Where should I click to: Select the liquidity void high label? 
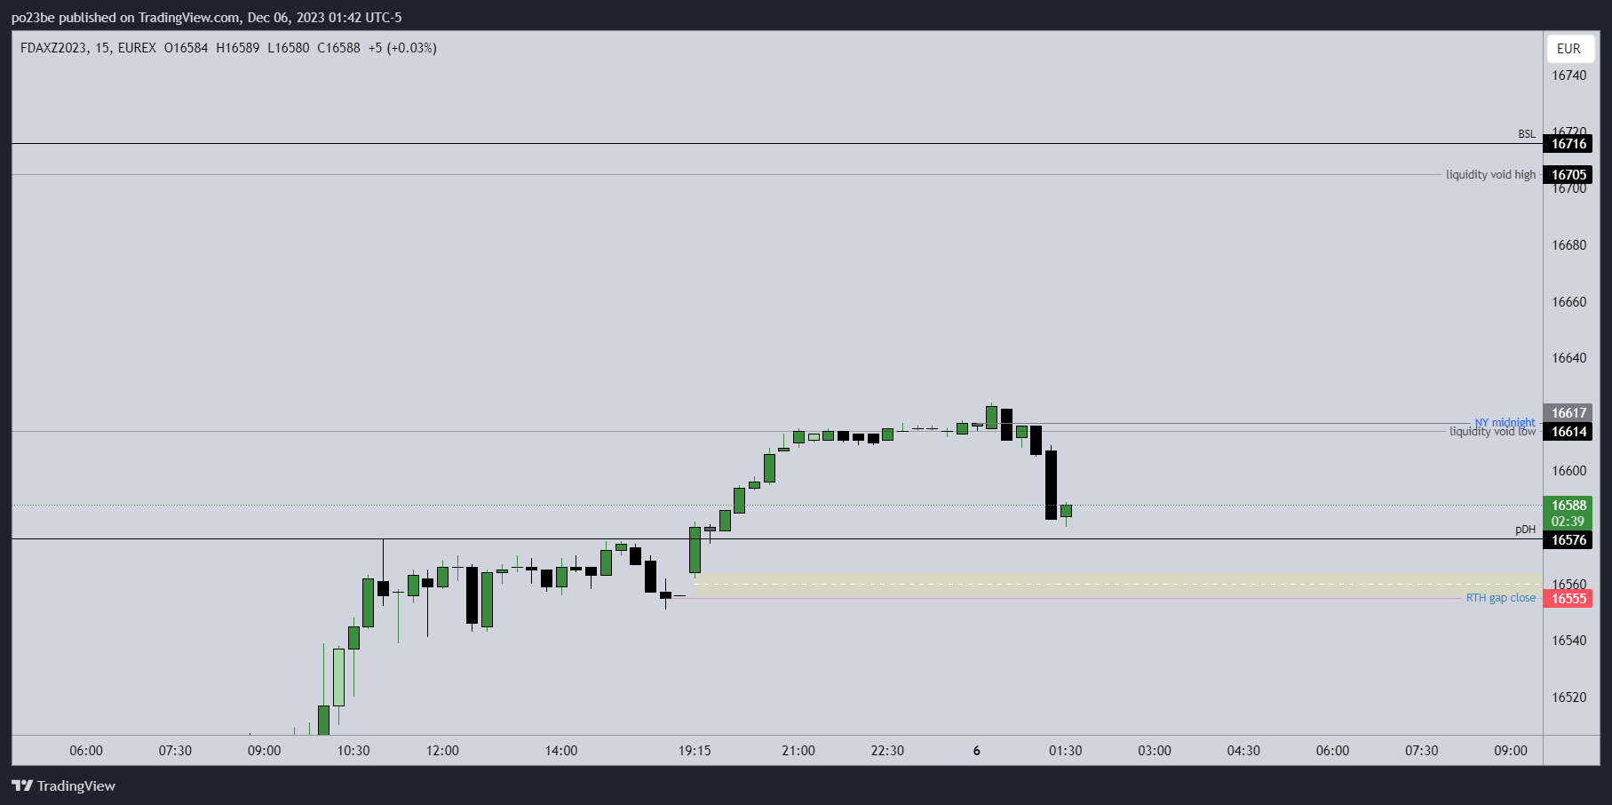pyautogui.click(x=1490, y=175)
